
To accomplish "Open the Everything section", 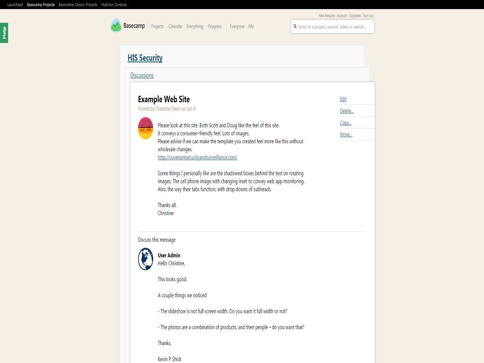I will (x=195, y=26).
